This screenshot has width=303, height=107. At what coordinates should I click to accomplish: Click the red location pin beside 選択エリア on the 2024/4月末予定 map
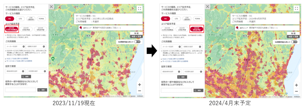coord(237,28)
